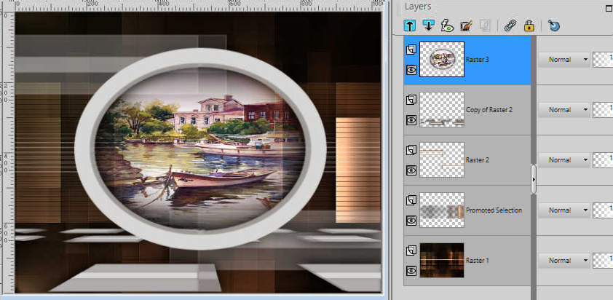Click the paint palette edit icon

pyautogui.click(x=467, y=25)
